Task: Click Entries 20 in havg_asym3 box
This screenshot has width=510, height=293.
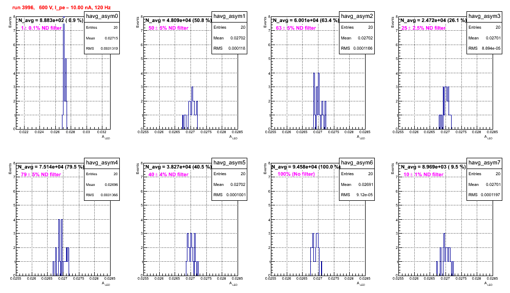Action: coord(484,27)
